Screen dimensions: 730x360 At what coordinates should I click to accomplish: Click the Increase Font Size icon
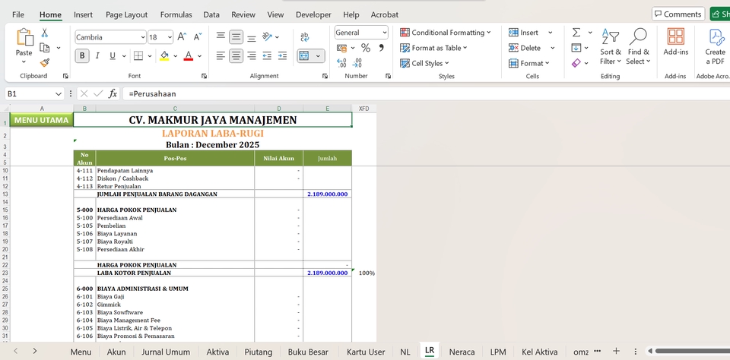(x=182, y=36)
